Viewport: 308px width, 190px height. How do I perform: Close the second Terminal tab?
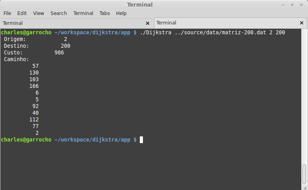tap(302, 23)
